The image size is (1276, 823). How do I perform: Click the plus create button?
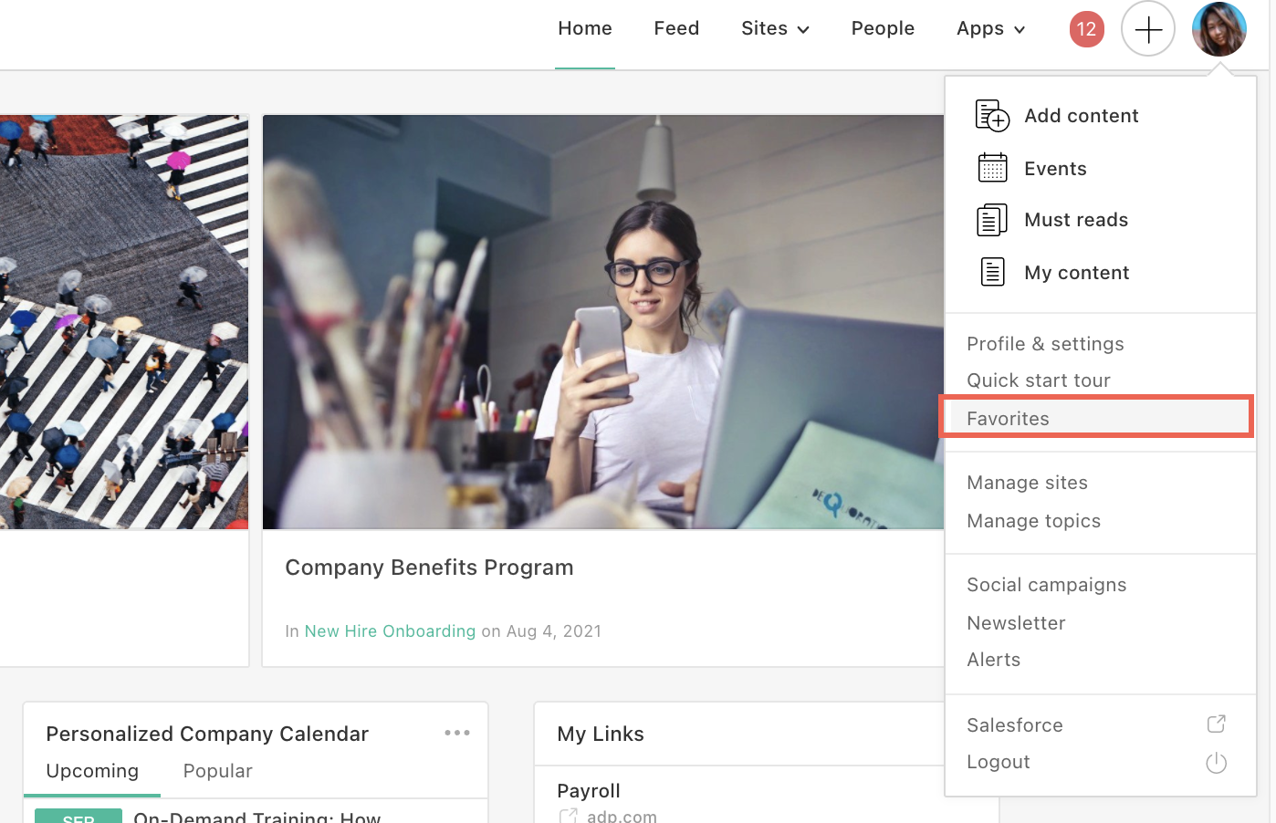(1147, 29)
